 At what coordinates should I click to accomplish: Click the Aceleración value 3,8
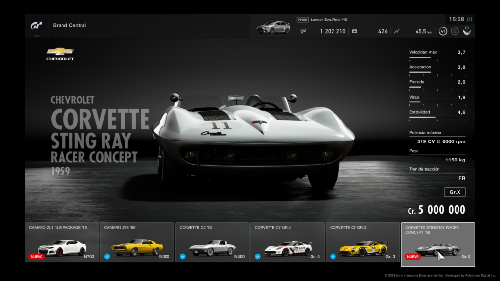pyautogui.click(x=461, y=67)
